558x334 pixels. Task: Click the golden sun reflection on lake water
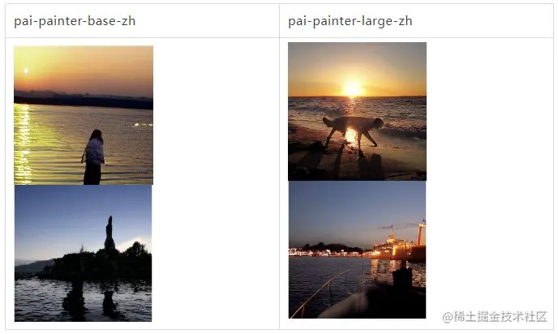(x=23, y=144)
